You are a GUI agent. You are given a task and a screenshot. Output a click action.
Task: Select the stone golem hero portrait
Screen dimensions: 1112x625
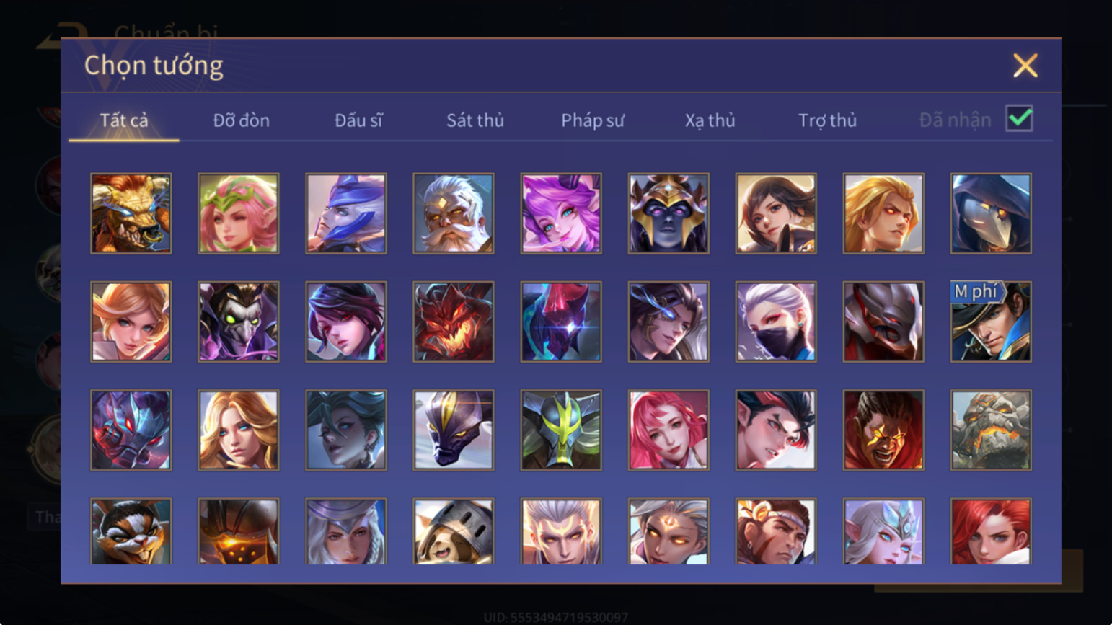(x=991, y=430)
